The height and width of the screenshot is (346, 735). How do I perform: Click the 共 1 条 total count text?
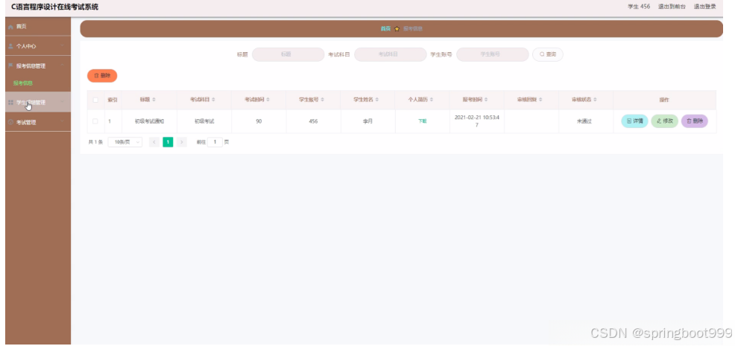[95, 142]
